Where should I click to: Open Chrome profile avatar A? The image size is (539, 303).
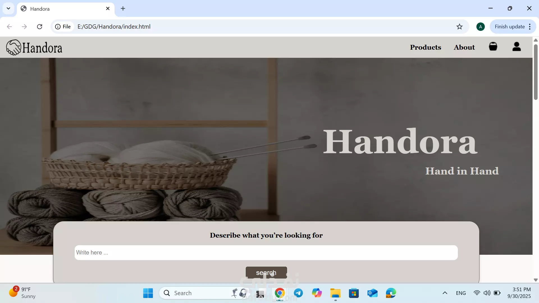[480, 27]
